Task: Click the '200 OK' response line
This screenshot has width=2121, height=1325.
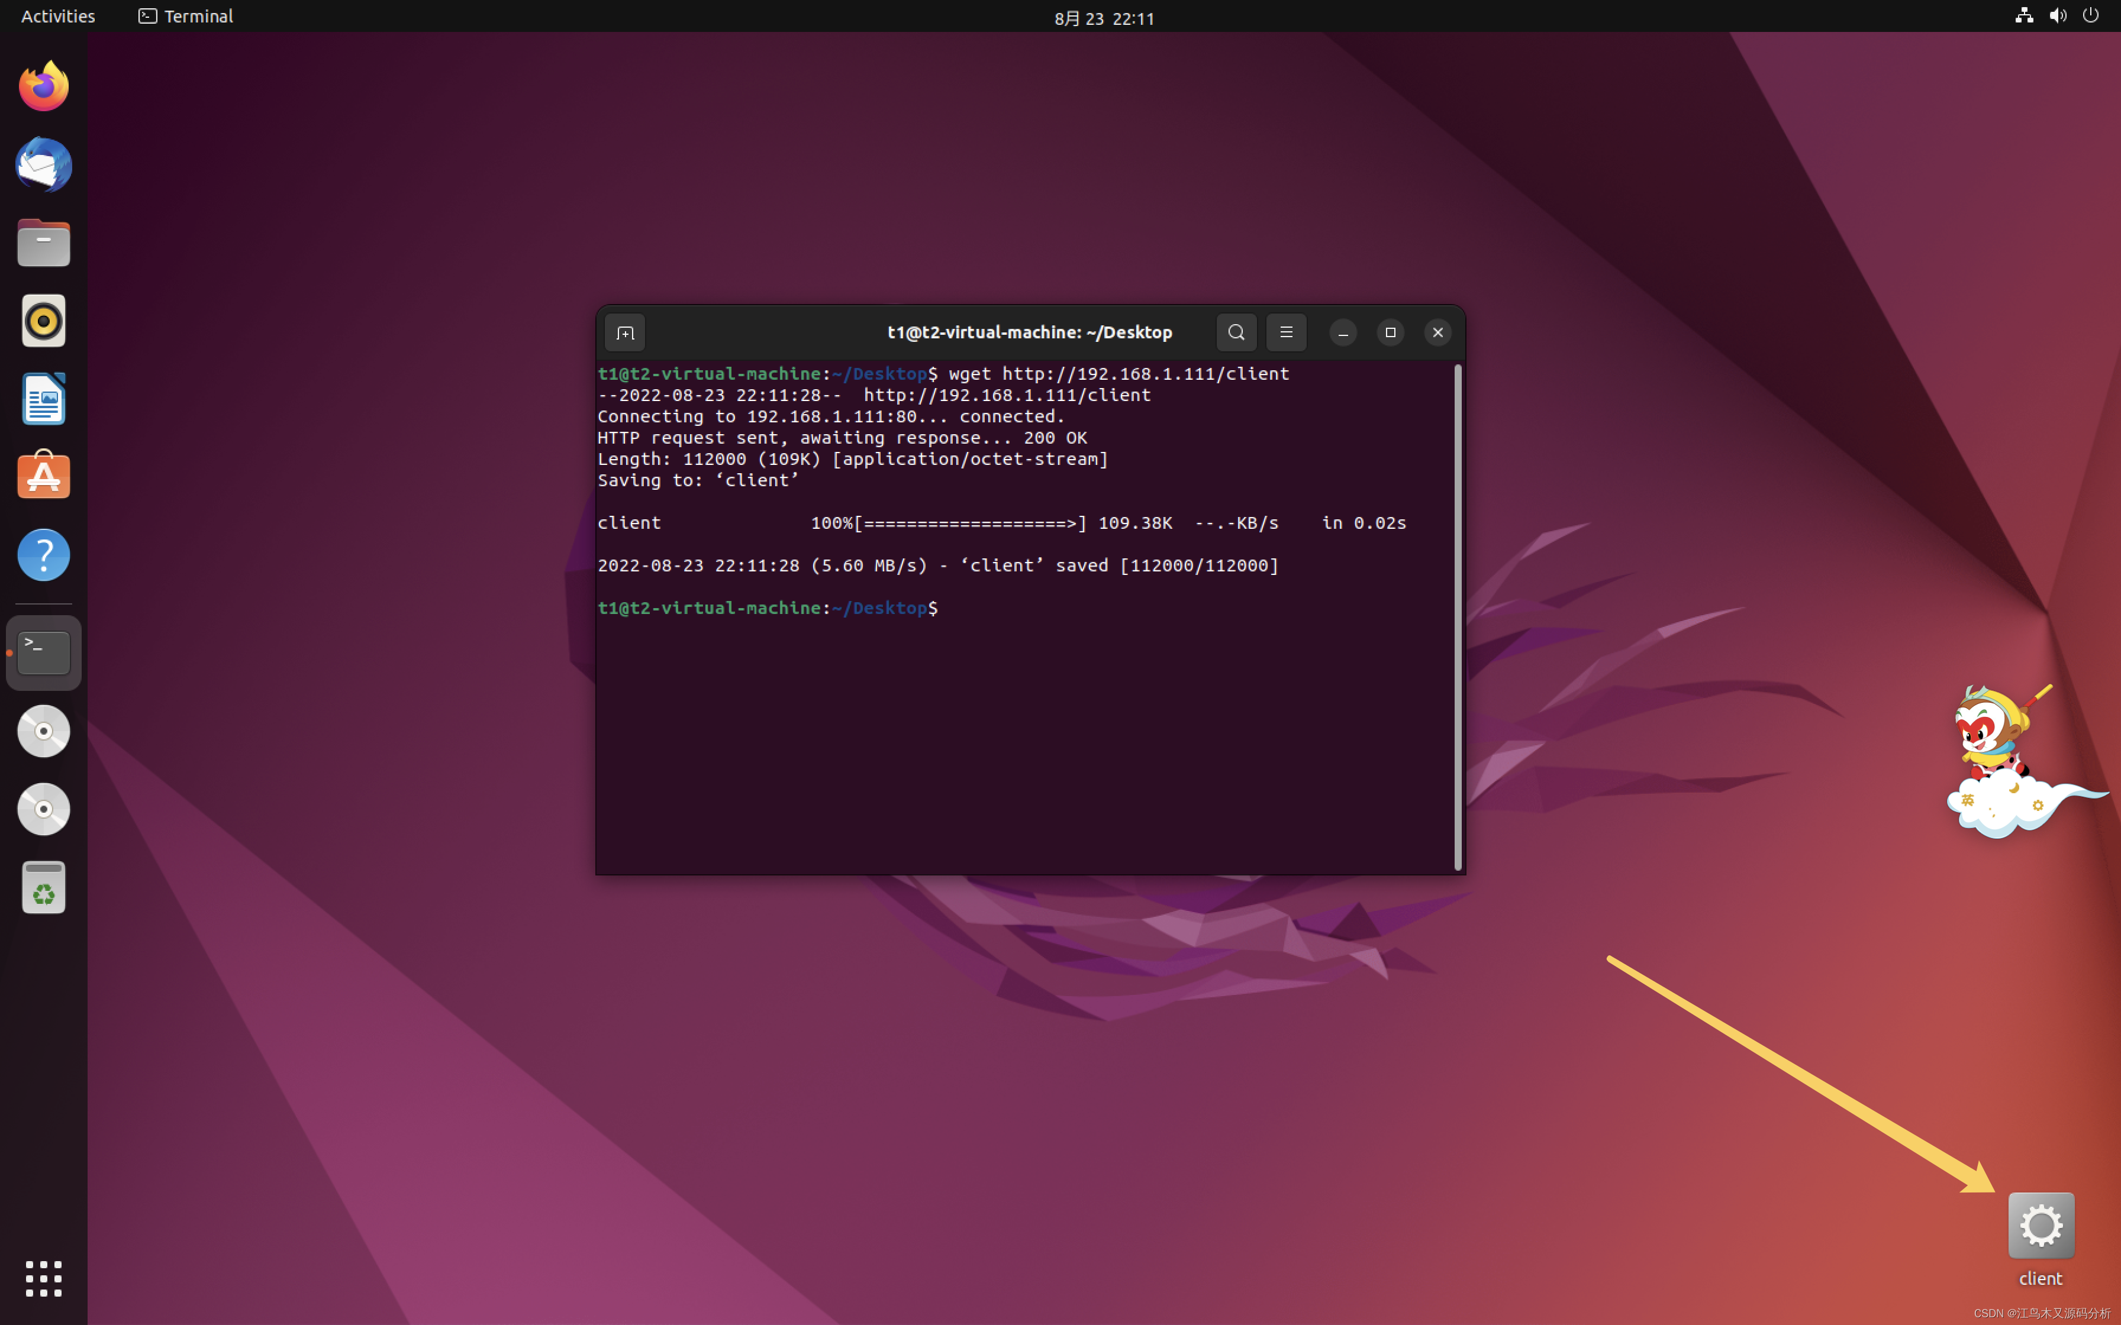Action: [842, 438]
